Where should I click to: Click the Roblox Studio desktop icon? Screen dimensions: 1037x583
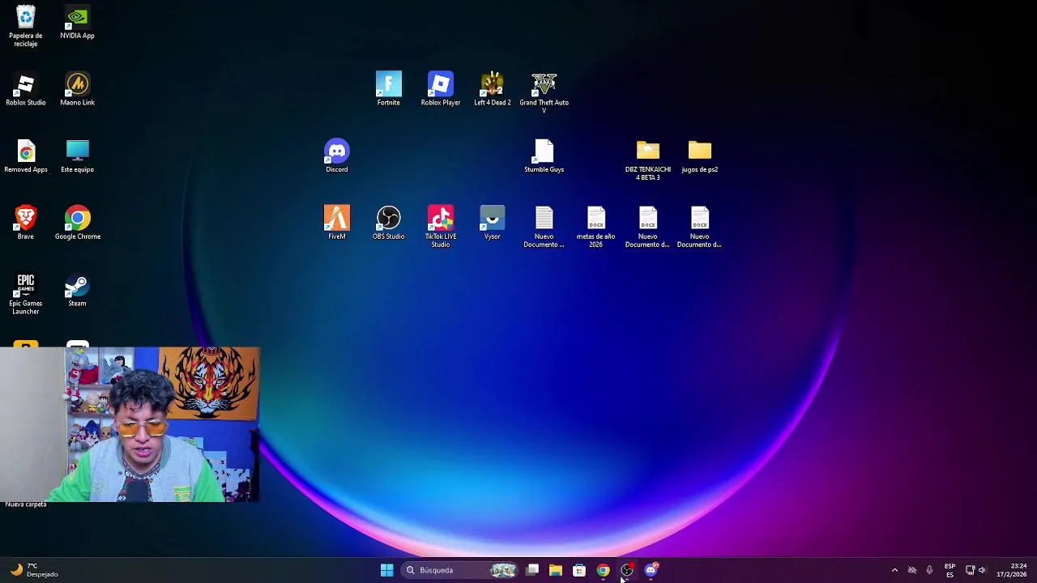[26, 89]
